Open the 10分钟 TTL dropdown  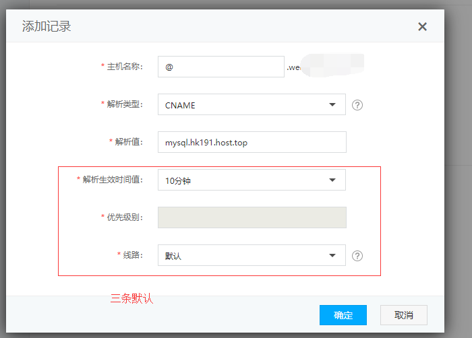coord(252,180)
